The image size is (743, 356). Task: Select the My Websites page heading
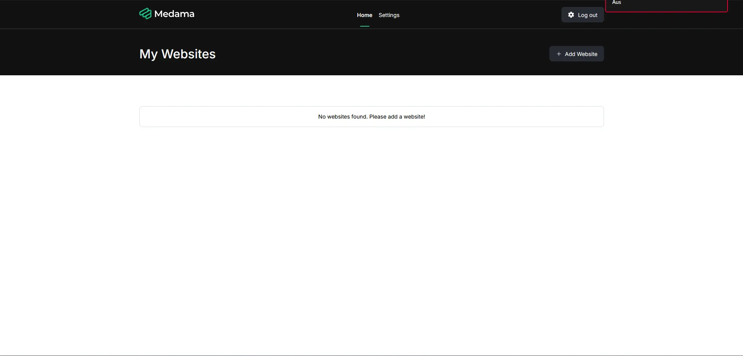point(177,54)
